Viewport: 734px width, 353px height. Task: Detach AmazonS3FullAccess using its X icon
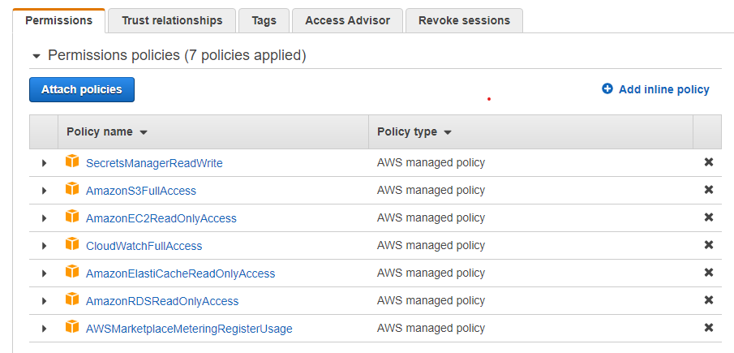(x=708, y=190)
